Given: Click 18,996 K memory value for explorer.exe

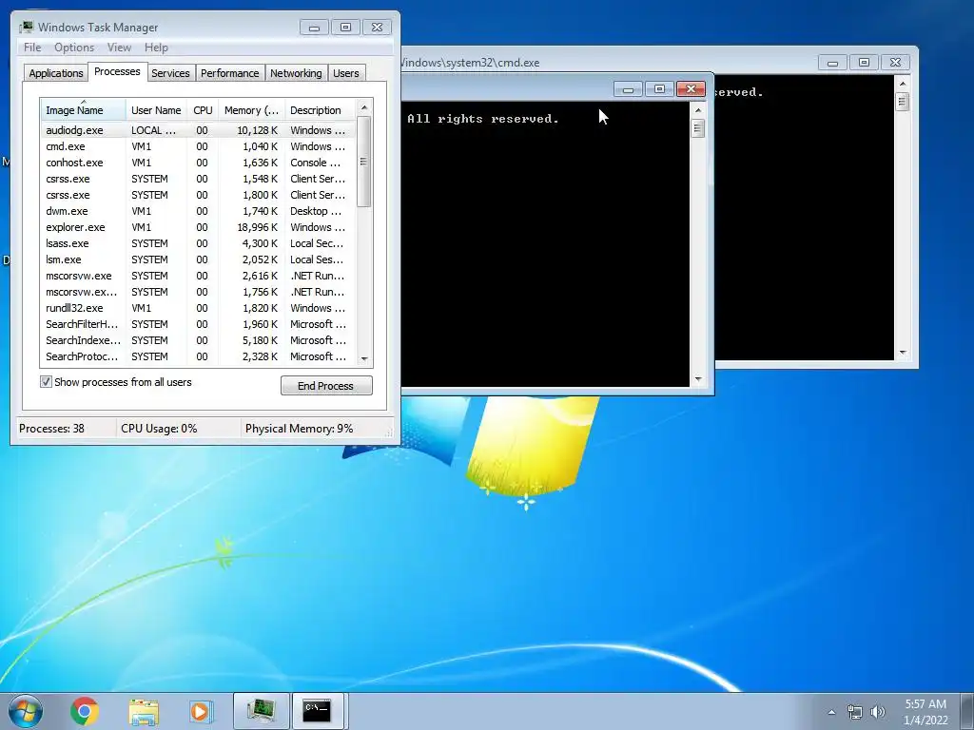Looking at the screenshot, I should (x=257, y=227).
